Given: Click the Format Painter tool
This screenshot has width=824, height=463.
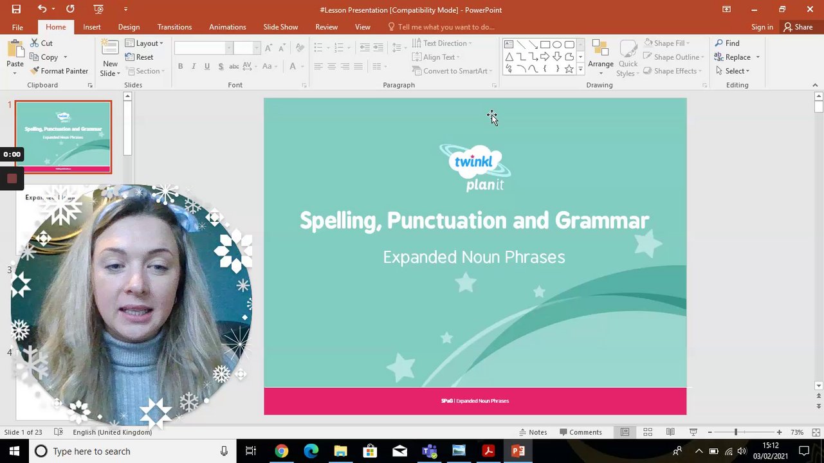Looking at the screenshot, I should pos(59,71).
